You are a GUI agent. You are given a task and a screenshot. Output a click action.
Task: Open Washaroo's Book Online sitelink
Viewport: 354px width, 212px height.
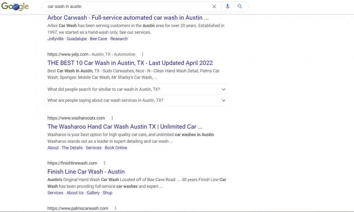point(116,148)
